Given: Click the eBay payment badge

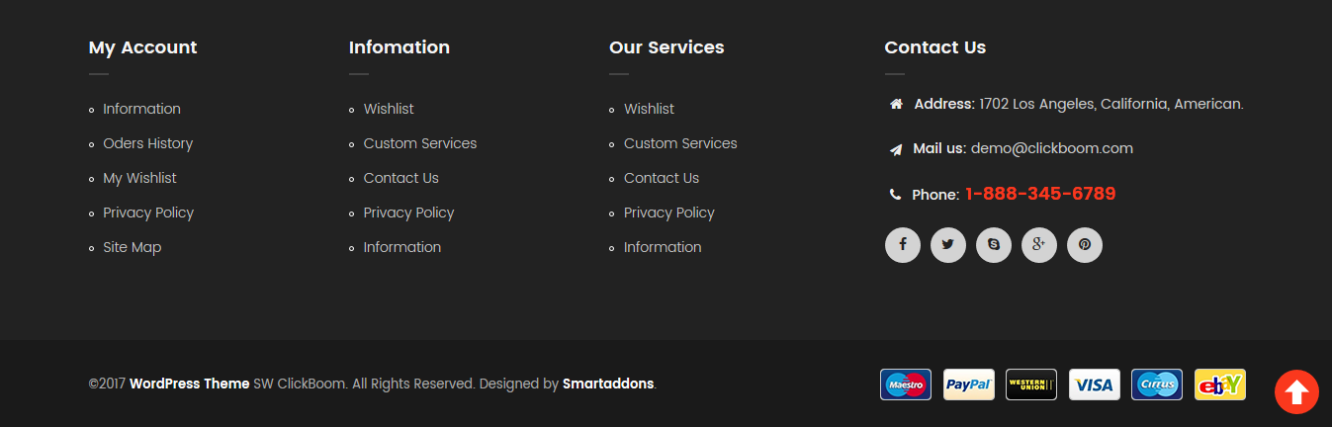Looking at the screenshot, I should point(1220,384).
